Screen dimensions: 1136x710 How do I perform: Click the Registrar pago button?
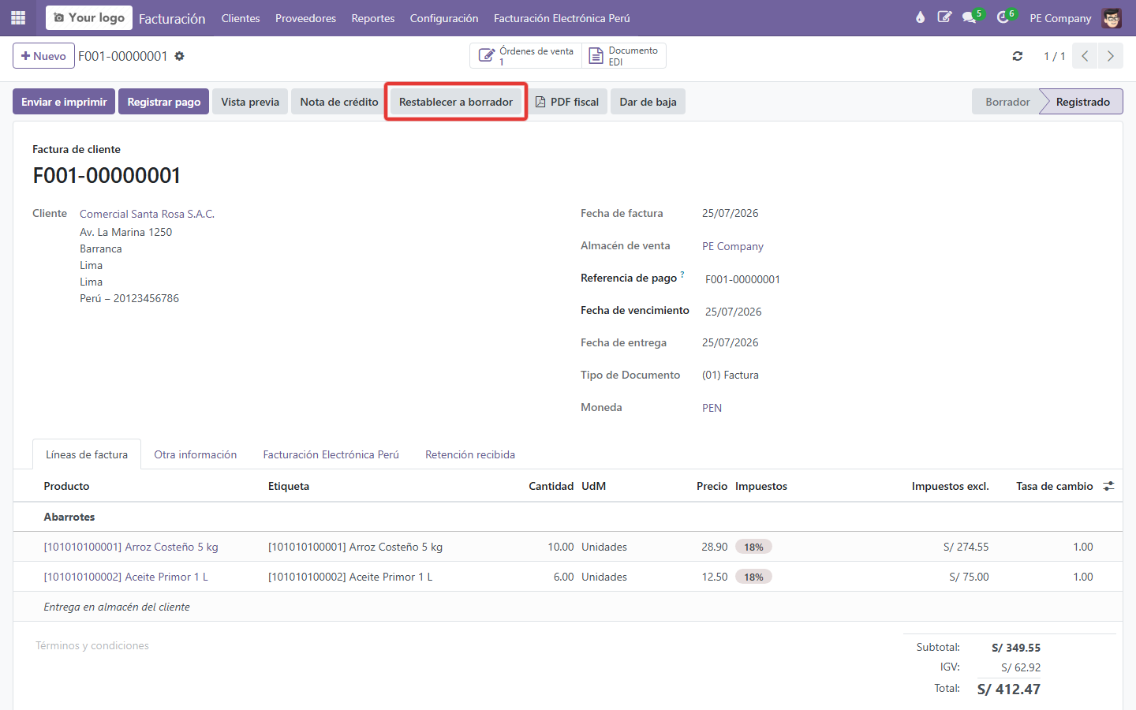tap(164, 102)
